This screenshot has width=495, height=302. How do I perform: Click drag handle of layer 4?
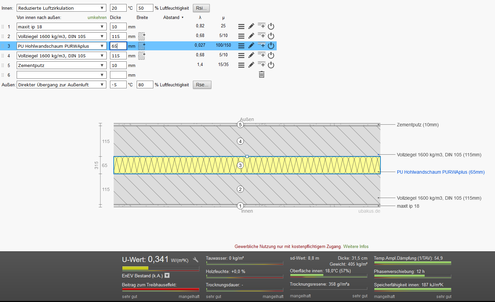point(3,56)
